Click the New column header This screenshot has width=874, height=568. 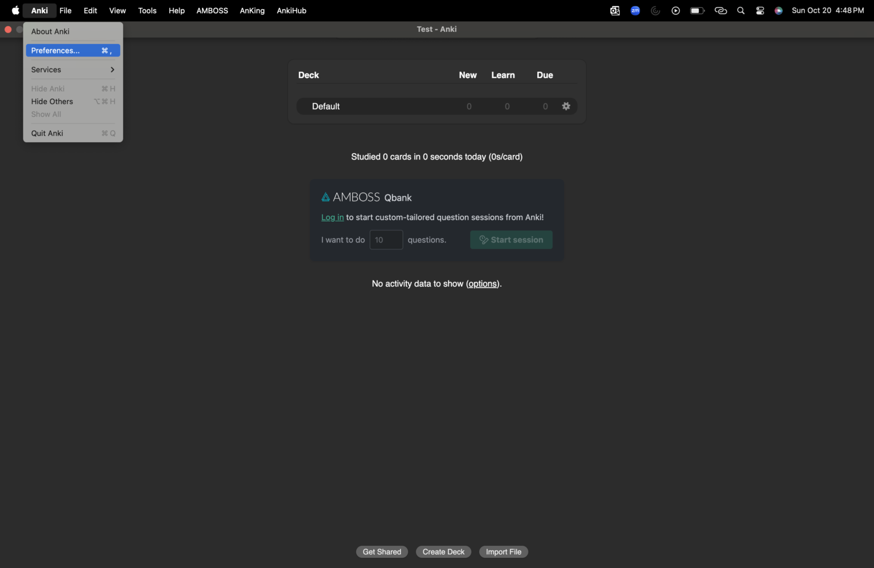(x=468, y=75)
